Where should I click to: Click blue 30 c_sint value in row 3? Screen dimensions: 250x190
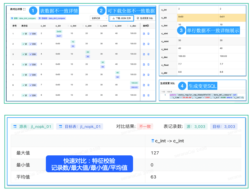(x=88, y=56)
